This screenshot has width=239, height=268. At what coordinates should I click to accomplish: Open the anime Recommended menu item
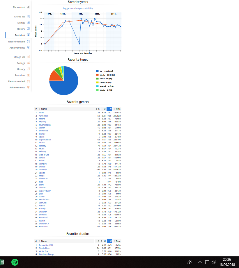(16, 42)
